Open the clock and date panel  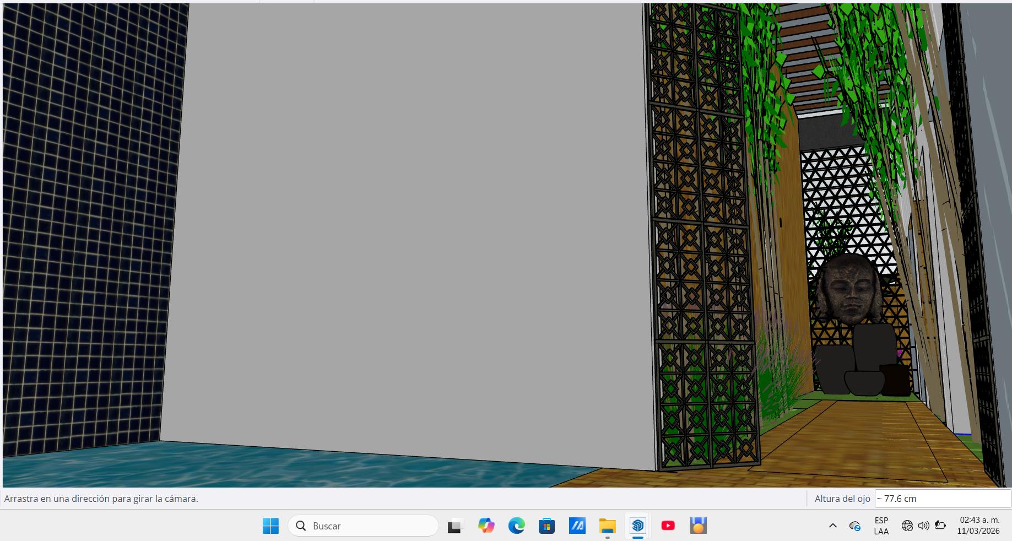pos(979,526)
